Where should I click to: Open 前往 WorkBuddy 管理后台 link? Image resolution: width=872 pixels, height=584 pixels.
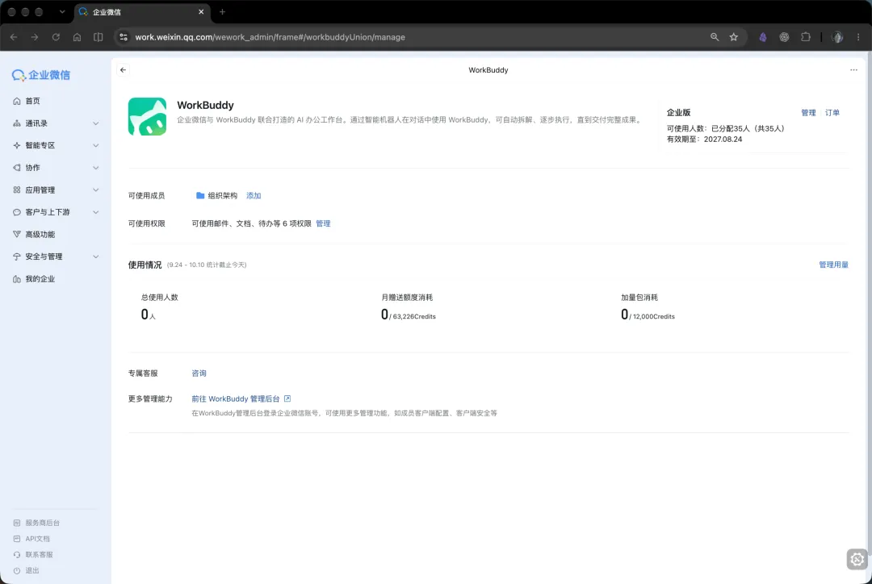tap(236, 399)
